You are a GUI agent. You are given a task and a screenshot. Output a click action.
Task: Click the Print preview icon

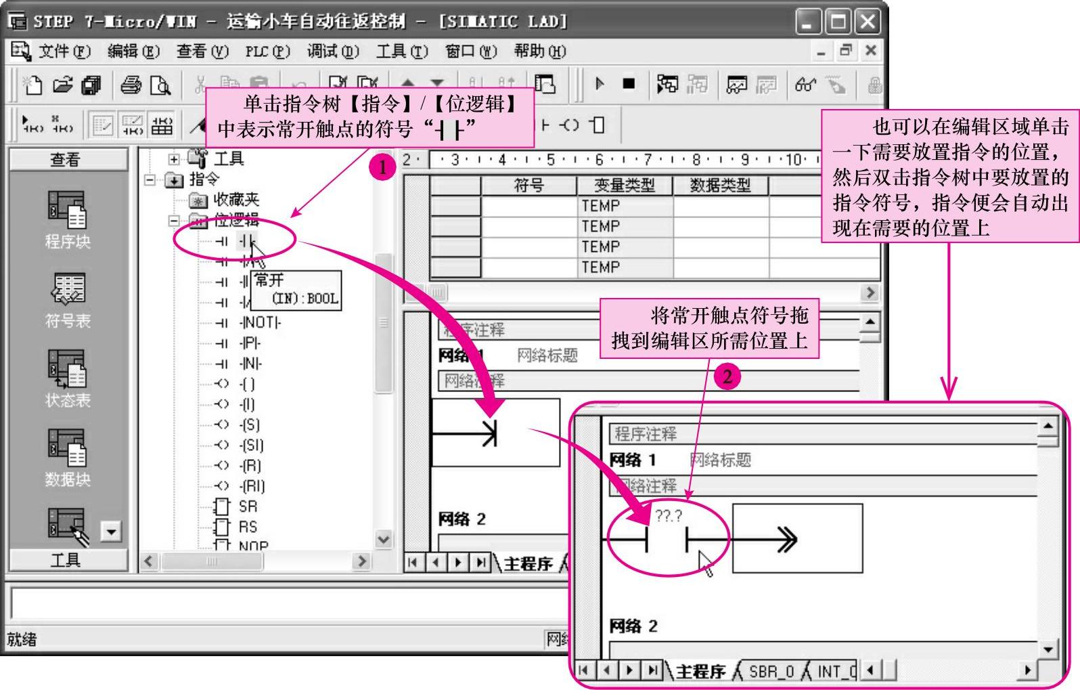[160, 85]
